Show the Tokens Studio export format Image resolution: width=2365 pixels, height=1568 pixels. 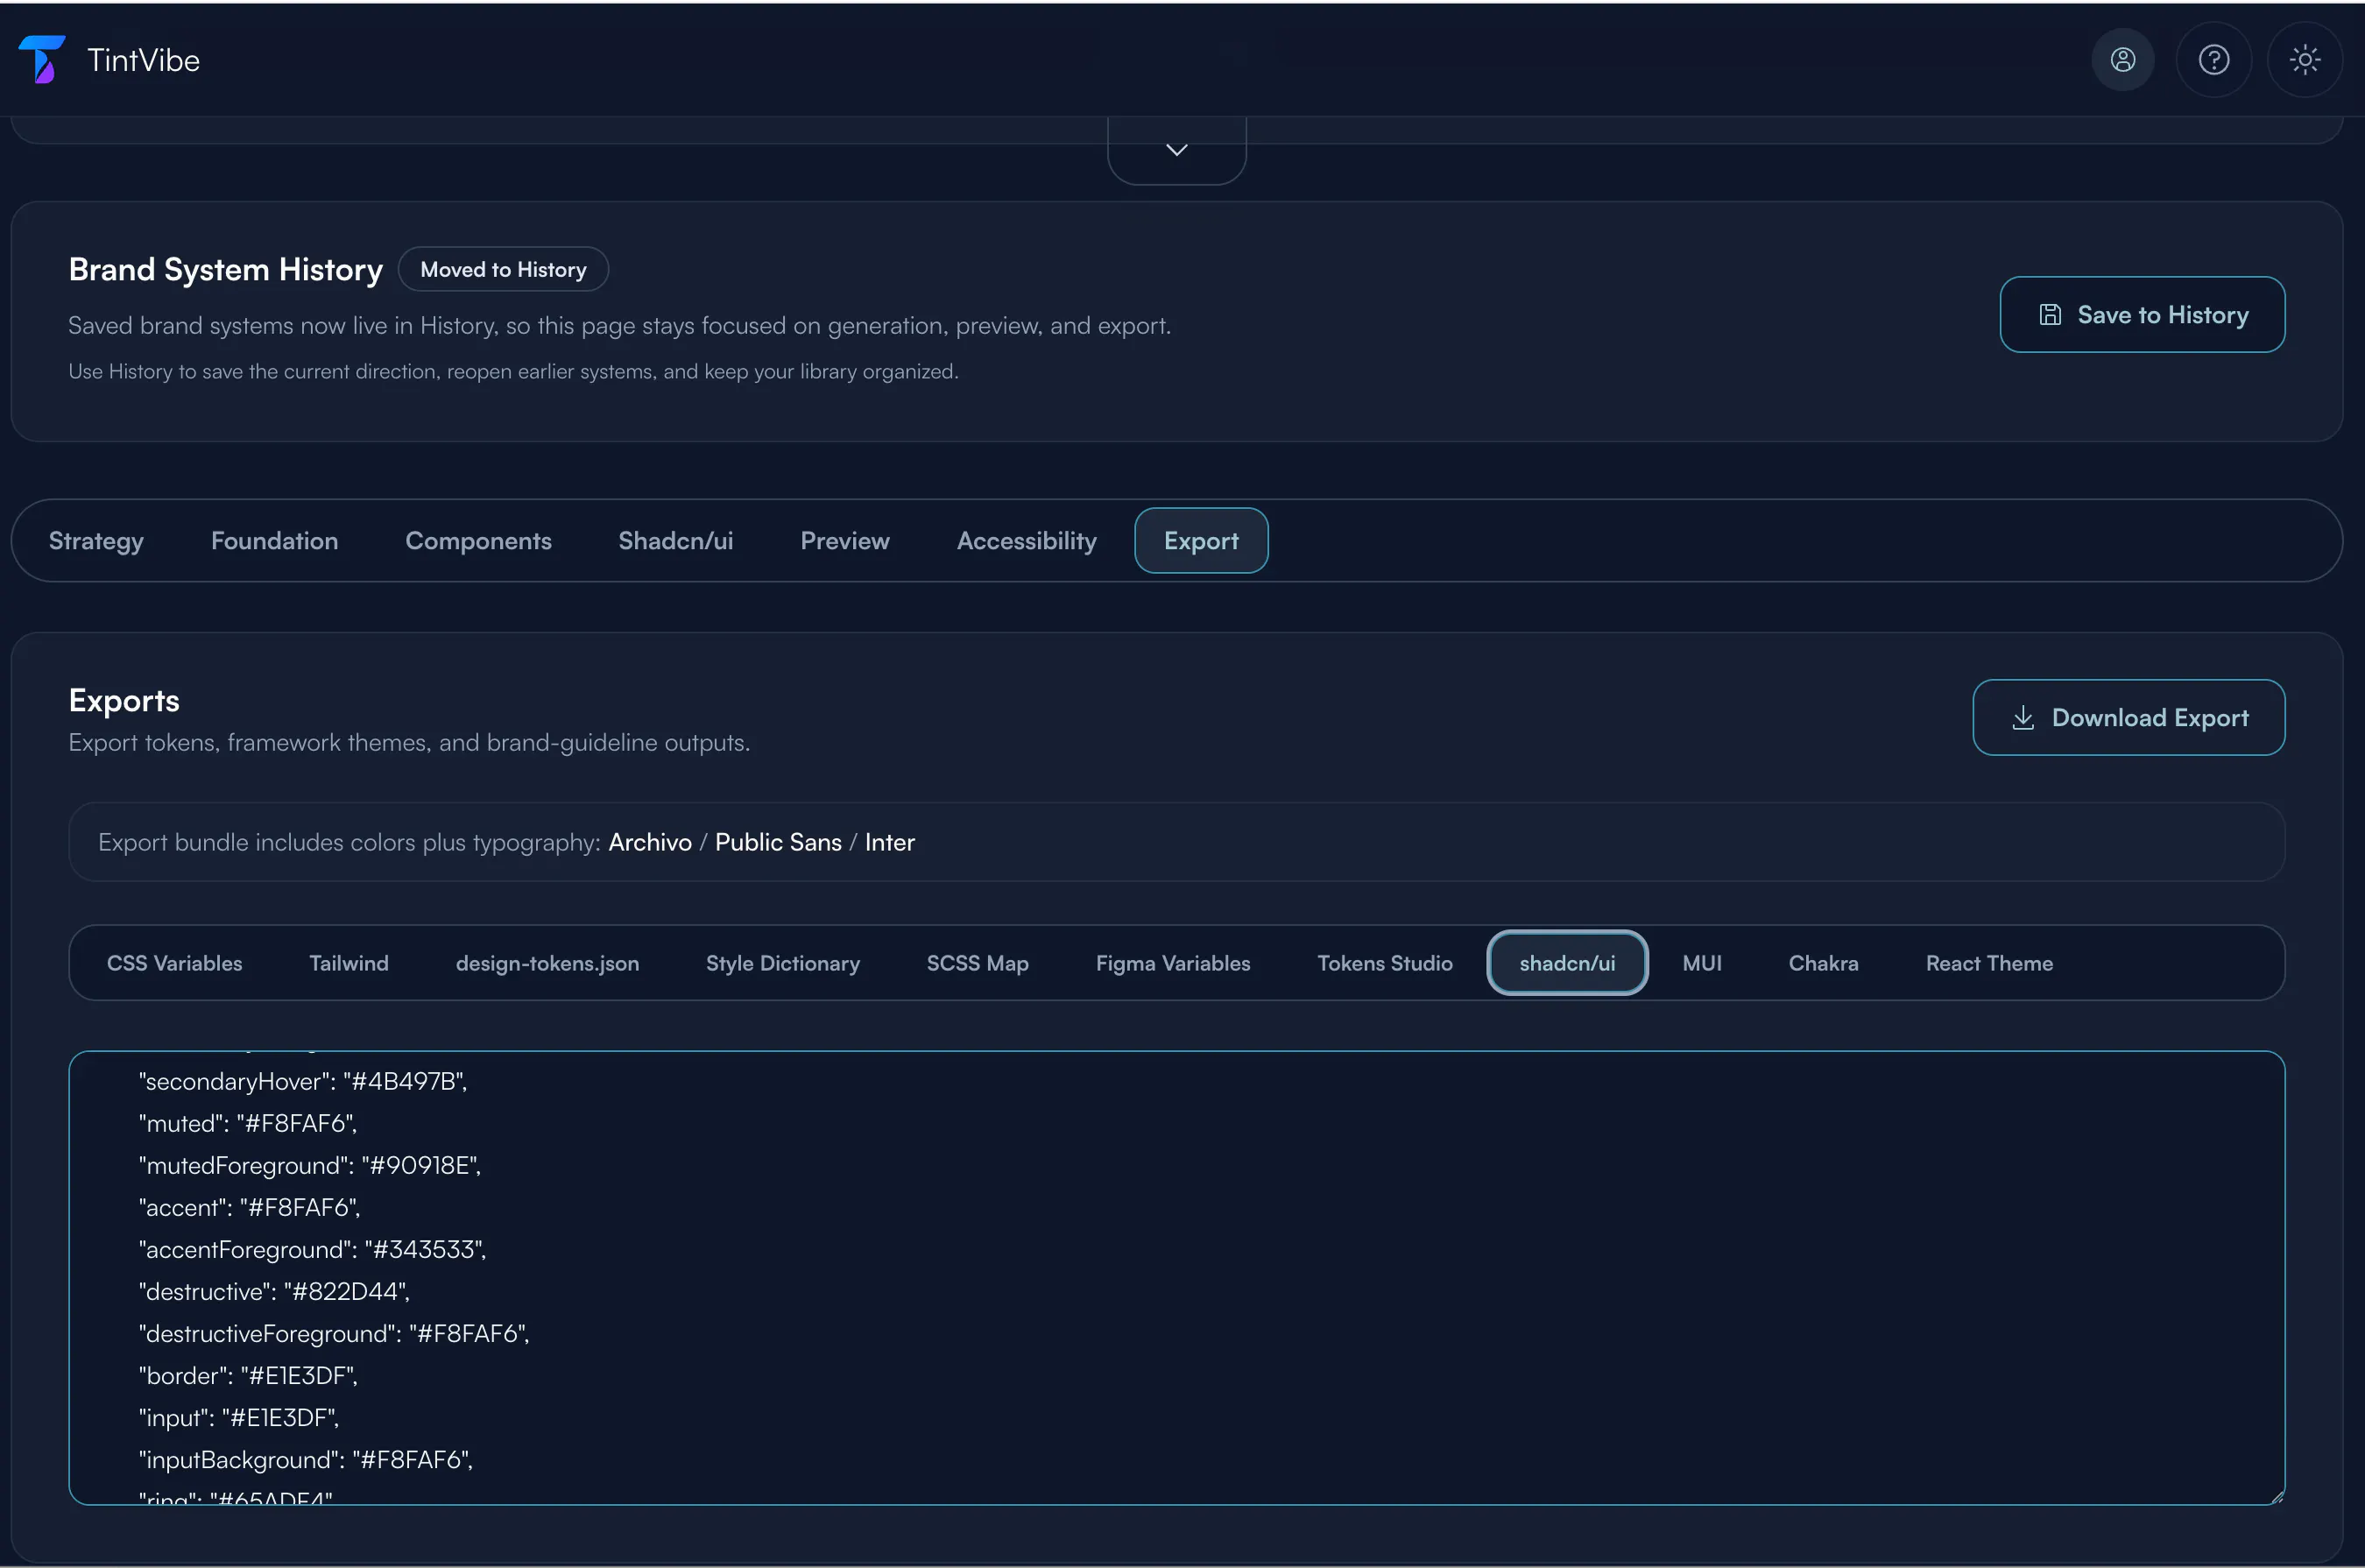(1385, 963)
